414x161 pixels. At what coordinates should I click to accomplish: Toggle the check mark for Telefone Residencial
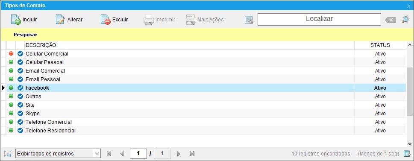coord(21,130)
